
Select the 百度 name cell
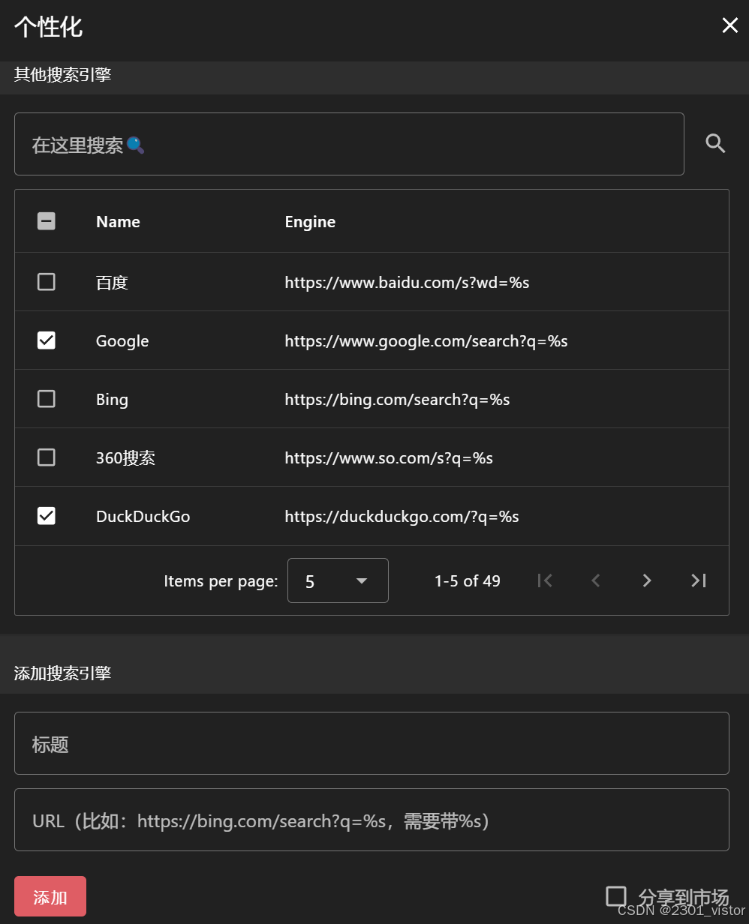(112, 283)
